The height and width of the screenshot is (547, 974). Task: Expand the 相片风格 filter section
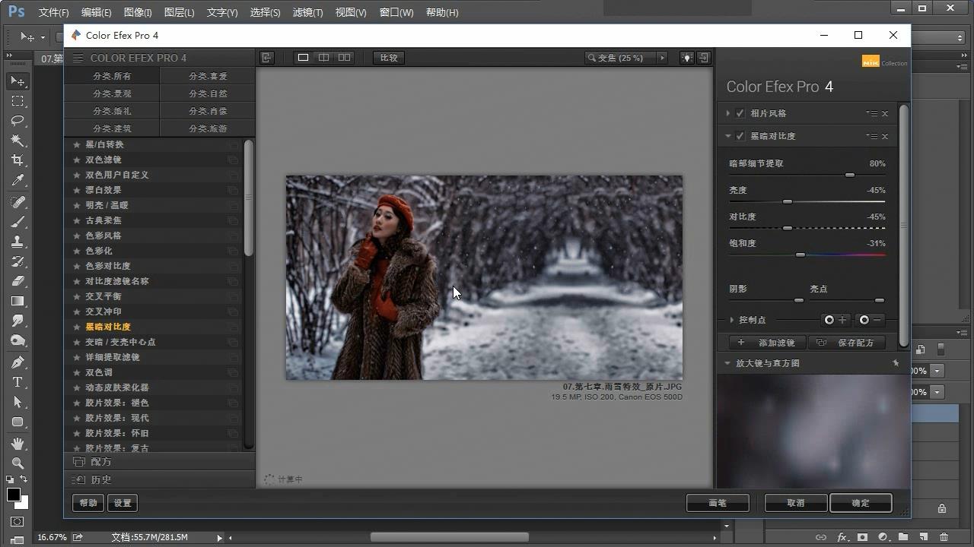click(x=728, y=113)
